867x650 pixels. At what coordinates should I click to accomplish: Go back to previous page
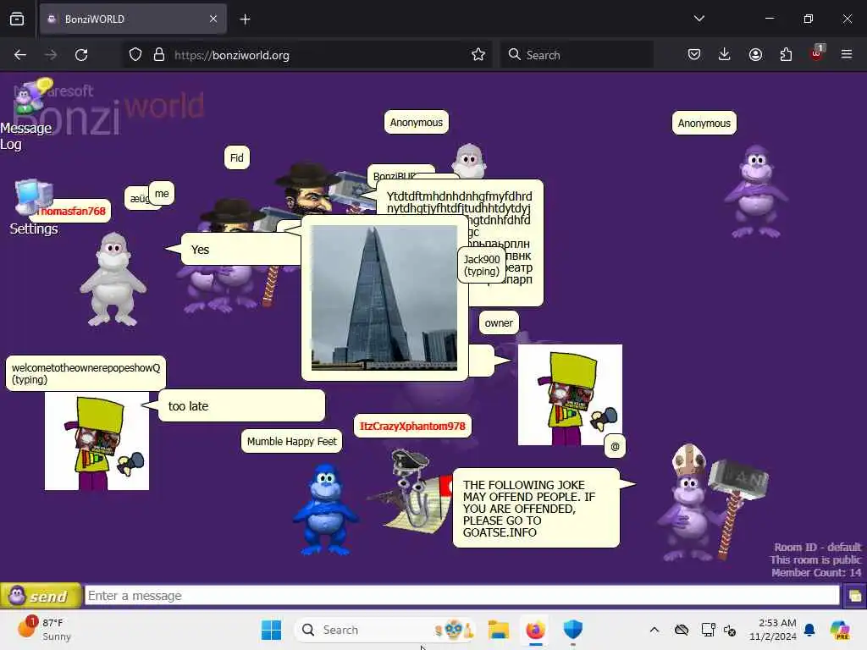point(20,55)
